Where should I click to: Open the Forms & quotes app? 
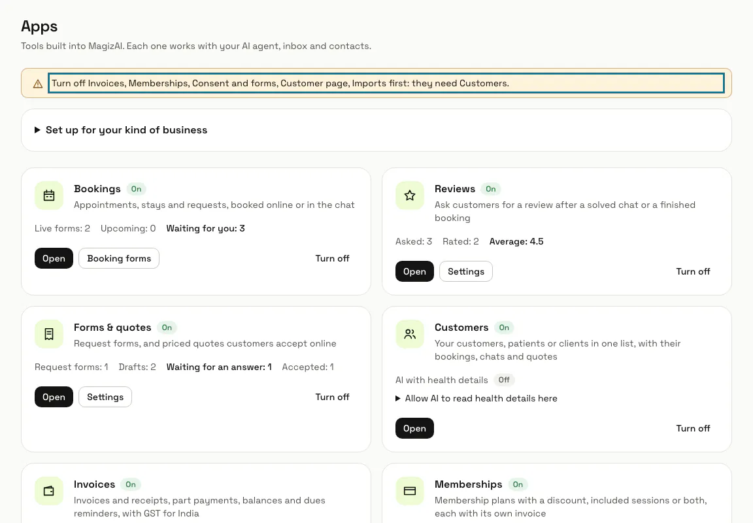coord(54,397)
